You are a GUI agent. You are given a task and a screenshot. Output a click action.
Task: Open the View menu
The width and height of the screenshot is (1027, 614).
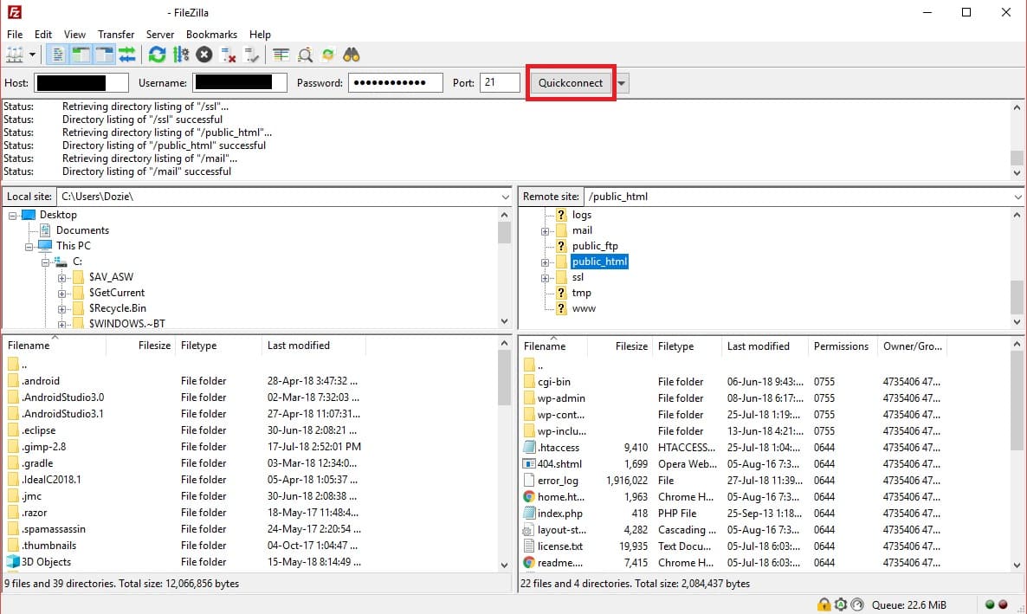[x=74, y=34]
